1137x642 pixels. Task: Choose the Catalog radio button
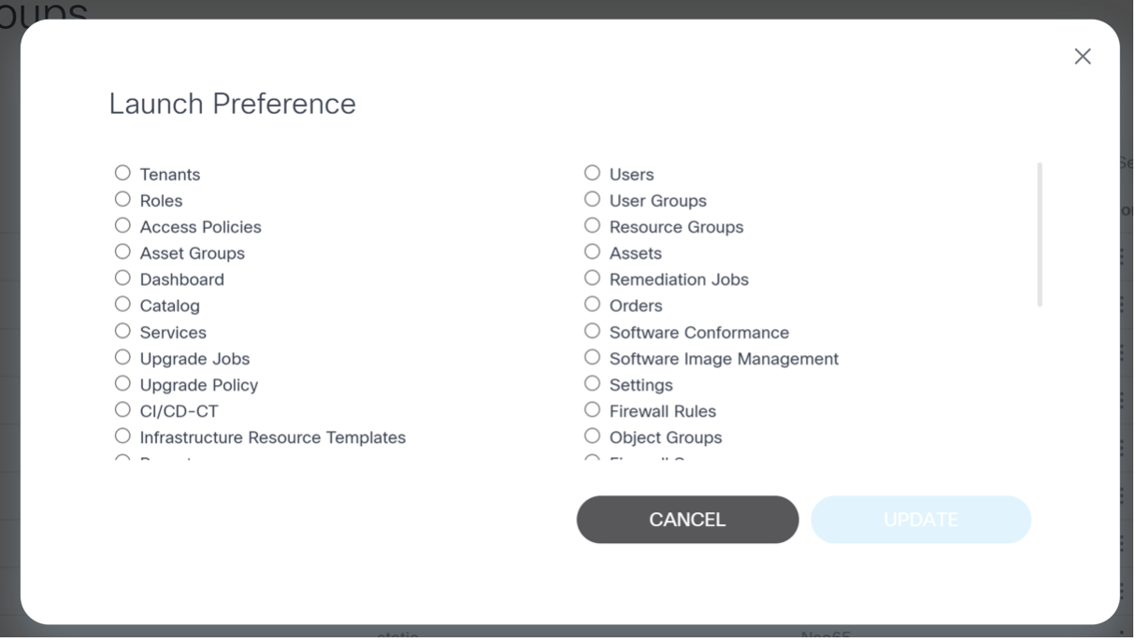point(122,304)
